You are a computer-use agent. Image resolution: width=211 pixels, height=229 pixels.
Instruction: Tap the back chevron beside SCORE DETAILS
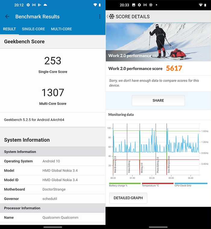tap(107, 17)
